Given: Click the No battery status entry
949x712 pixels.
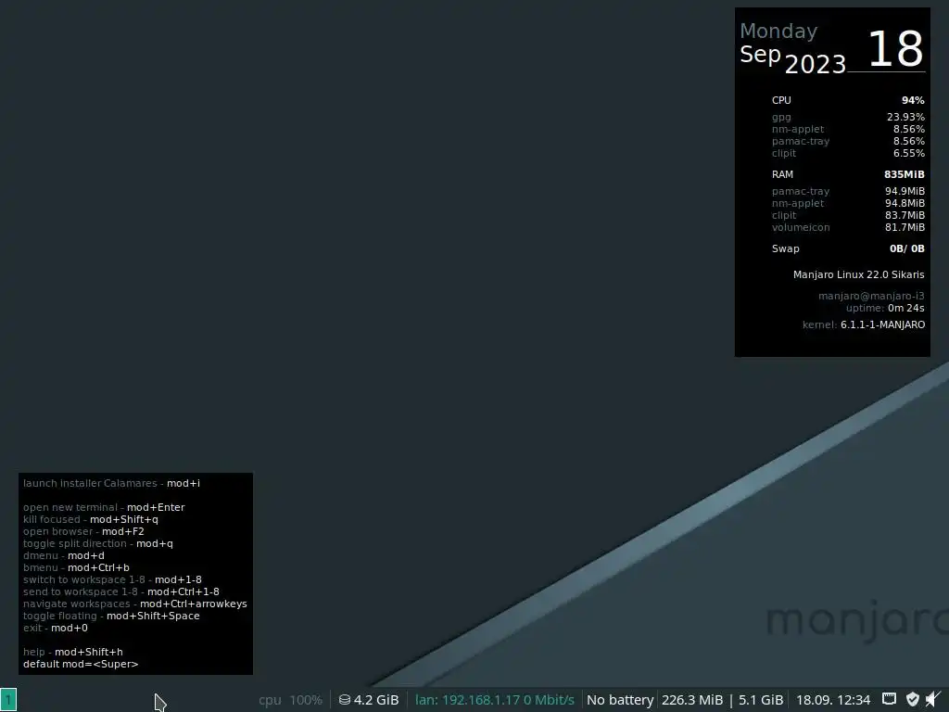Looking at the screenshot, I should point(620,700).
